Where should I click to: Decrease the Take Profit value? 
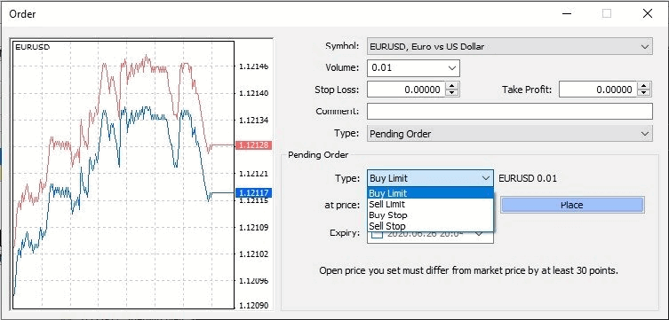644,93
